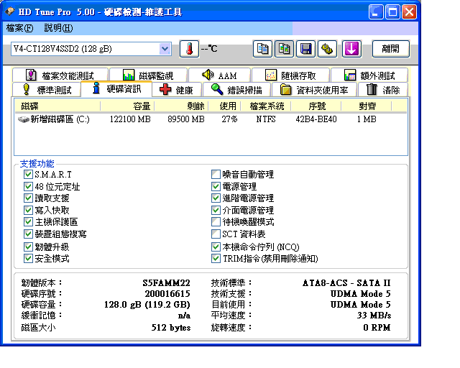The width and height of the screenshot is (460, 368).
Task: Toggle the 寫入快取 checkbox
Action: point(28,210)
